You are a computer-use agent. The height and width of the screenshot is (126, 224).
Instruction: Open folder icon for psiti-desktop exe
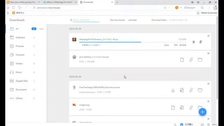point(200,60)
